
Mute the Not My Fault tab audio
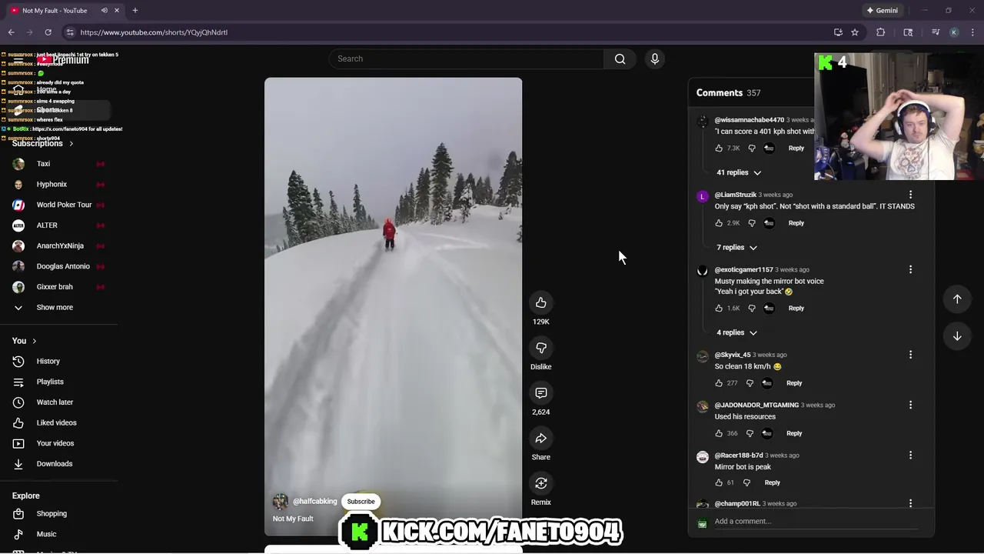tap(105, 11)
